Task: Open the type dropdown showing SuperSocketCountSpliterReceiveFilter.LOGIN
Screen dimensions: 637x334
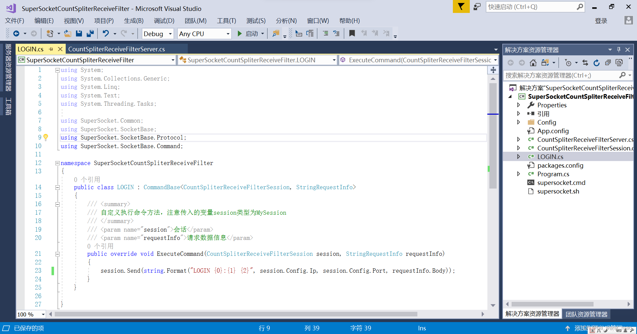Action: click(x=257, y=60)
